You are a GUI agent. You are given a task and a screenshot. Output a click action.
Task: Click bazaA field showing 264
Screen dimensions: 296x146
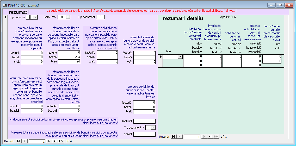(69, 57)
